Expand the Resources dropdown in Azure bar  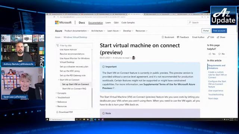(x=142, y=31)
